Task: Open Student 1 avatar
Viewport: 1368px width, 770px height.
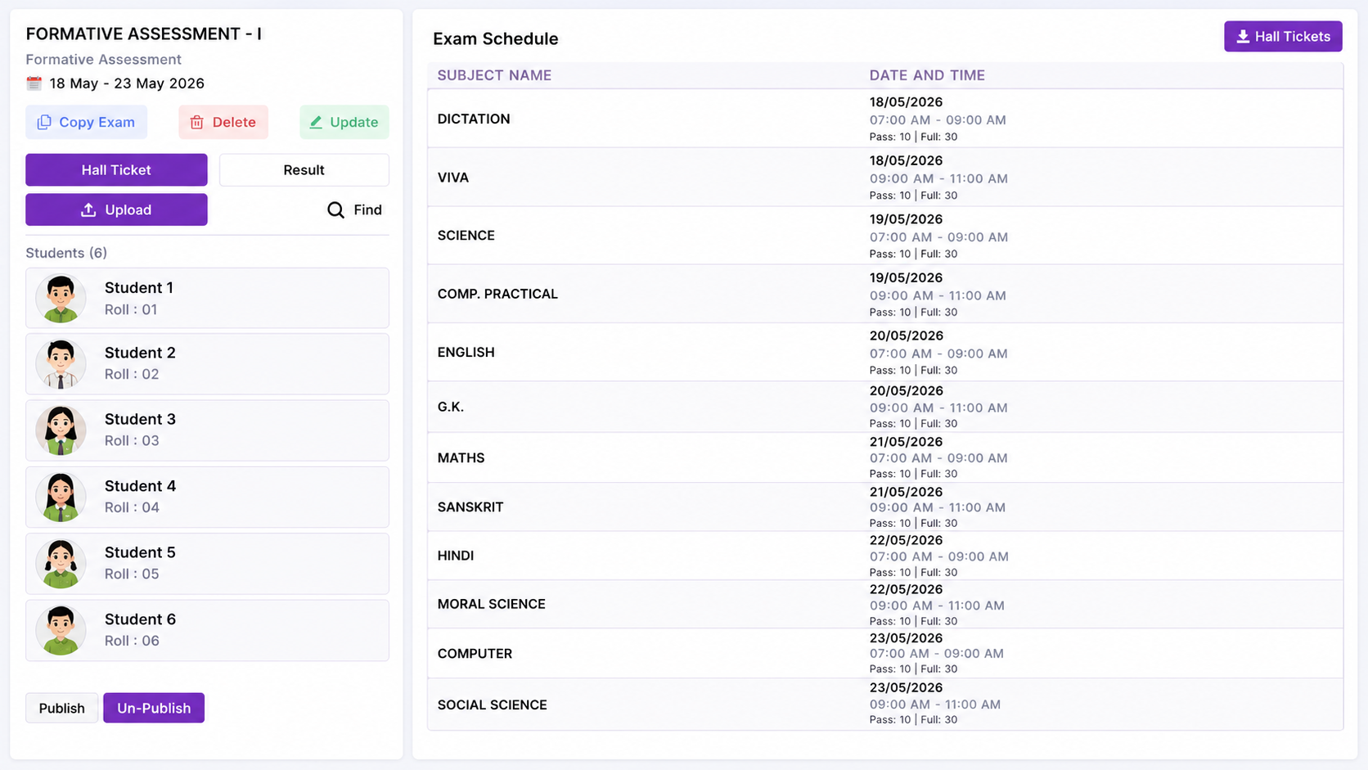Action: 61,299
